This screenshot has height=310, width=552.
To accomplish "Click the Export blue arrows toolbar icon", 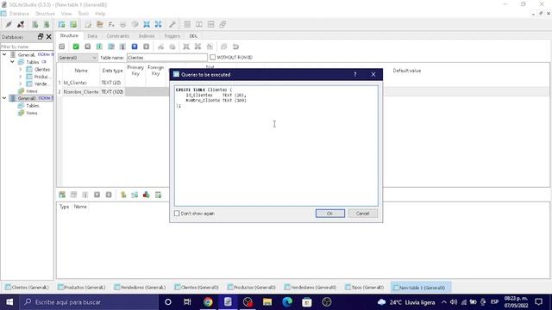I will pos(159,24).
